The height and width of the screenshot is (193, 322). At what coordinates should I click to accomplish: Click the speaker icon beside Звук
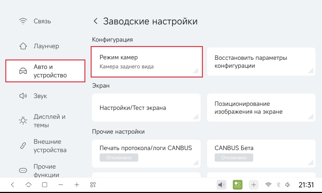coord(23,96)
